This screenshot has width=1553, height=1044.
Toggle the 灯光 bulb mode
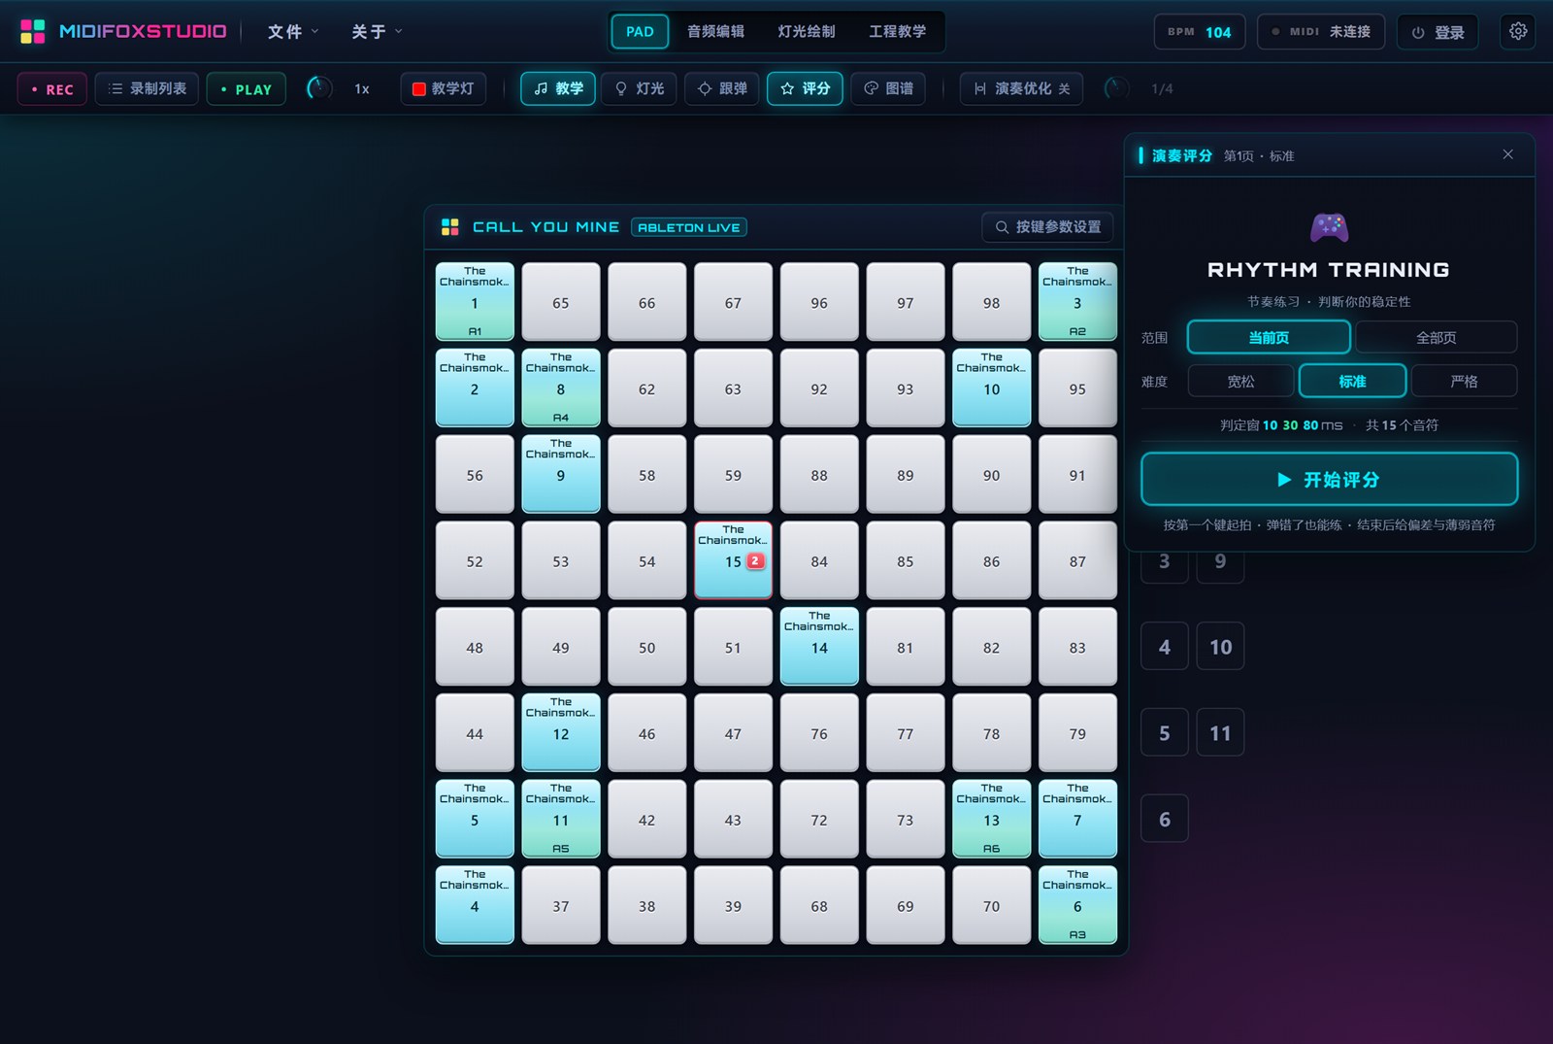tap(640, 88)
